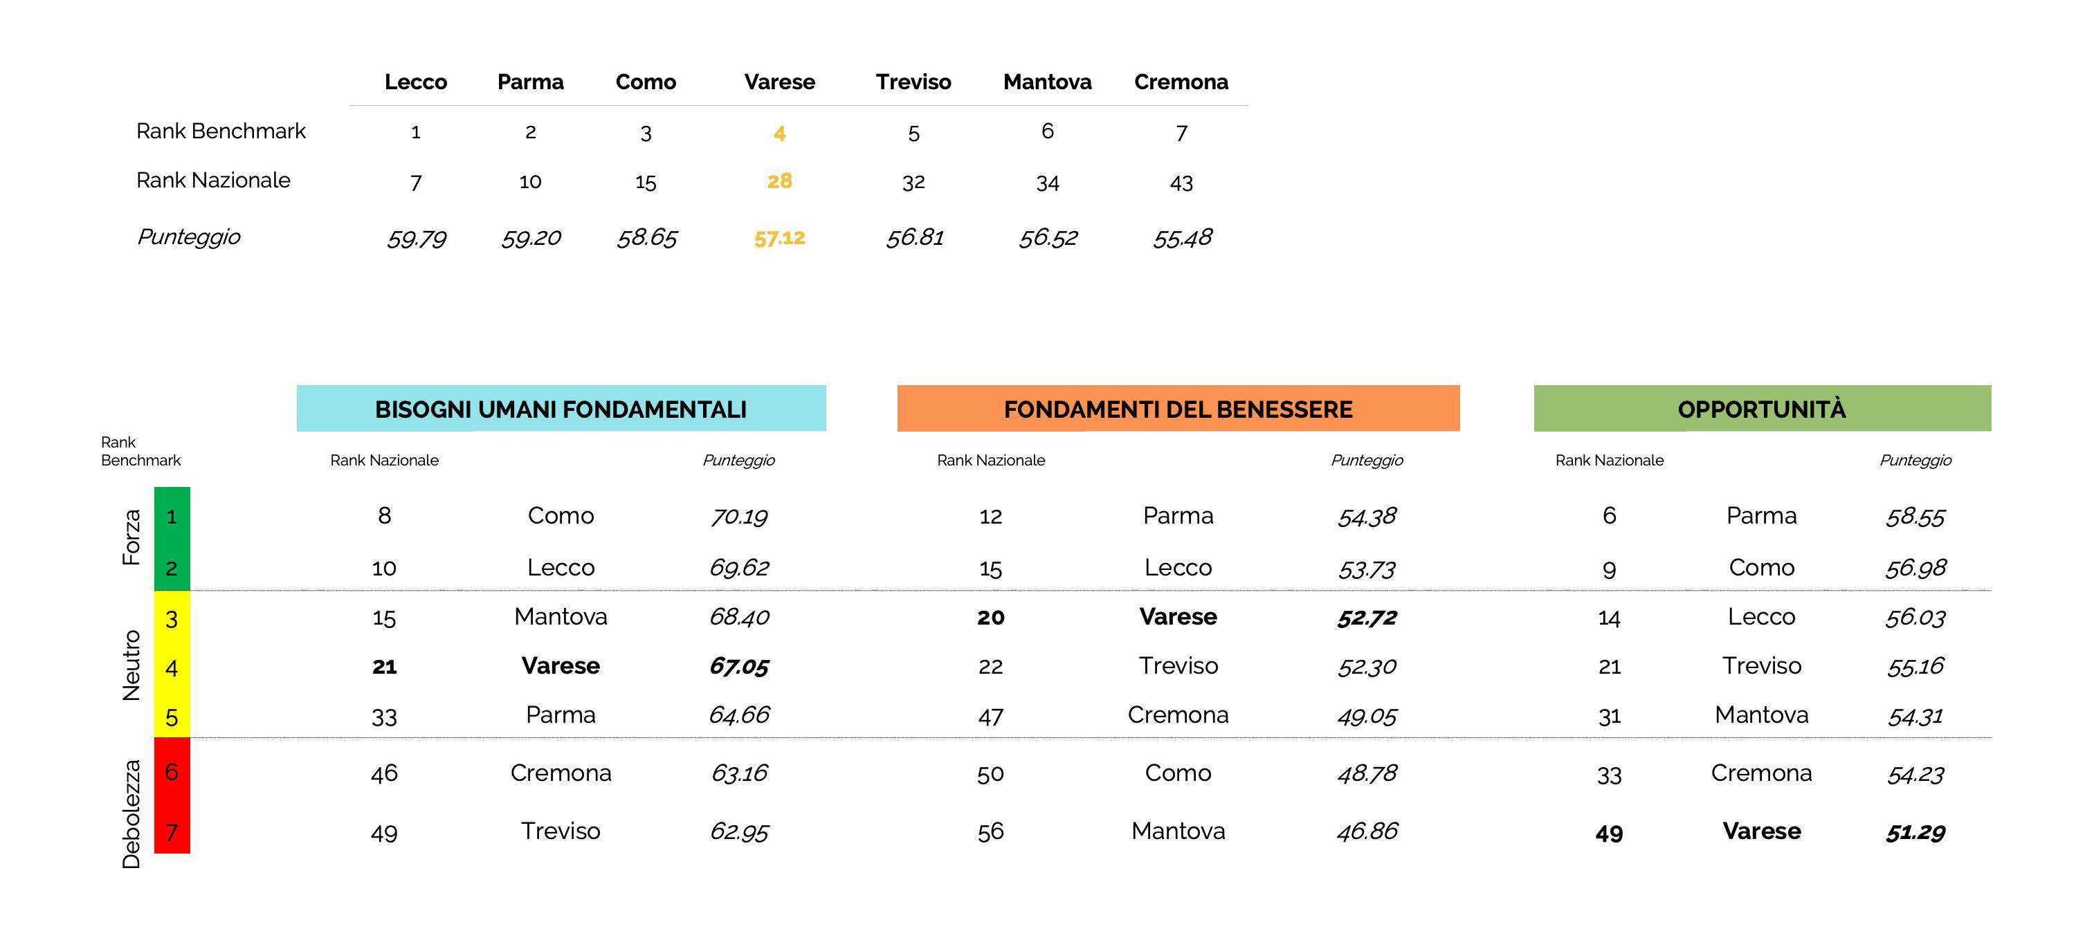Select the Debolezza vertical label
This screenshot has width=2076, height=949.
131,813
